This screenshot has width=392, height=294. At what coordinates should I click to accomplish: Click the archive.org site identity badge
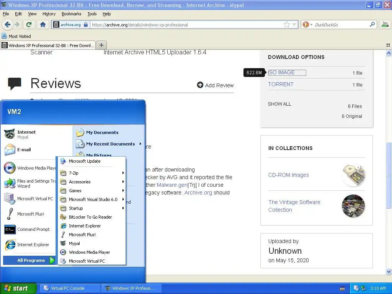point(70,24)
